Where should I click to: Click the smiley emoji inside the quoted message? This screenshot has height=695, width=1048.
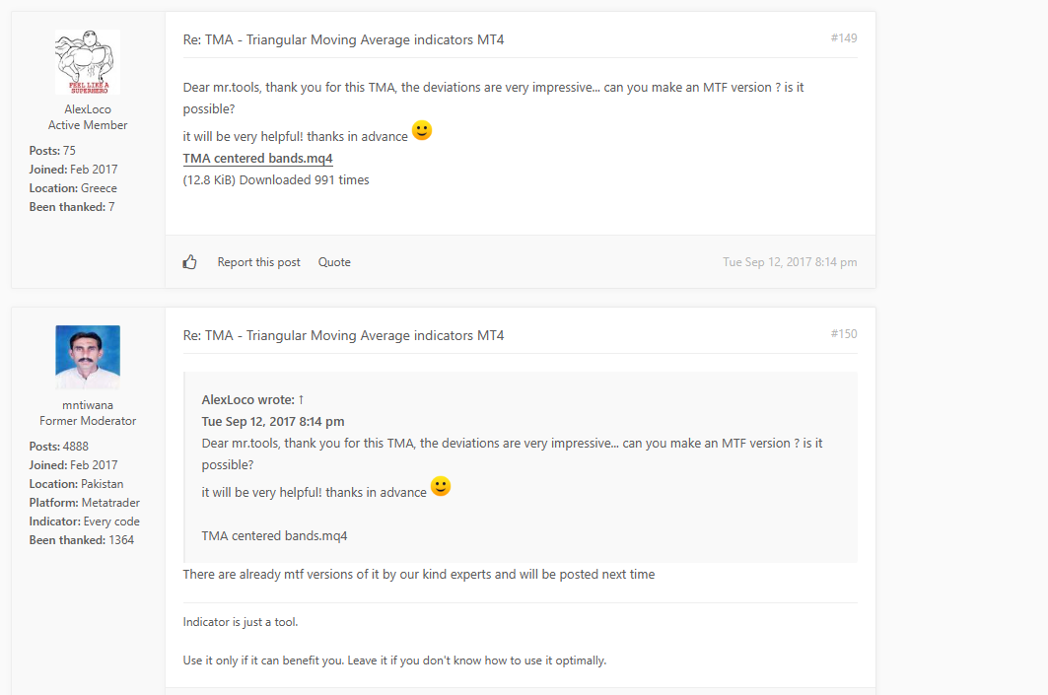(x=441, y=486)
